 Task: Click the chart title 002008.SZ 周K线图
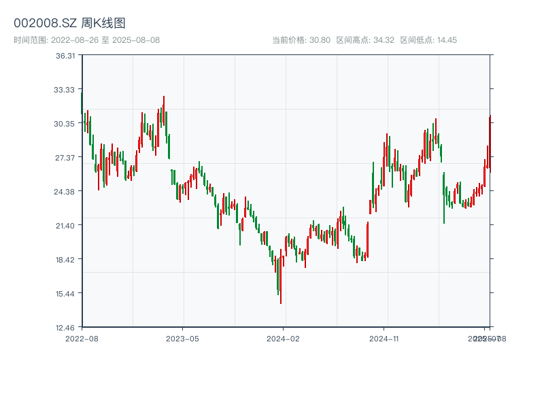coord(69,24)
